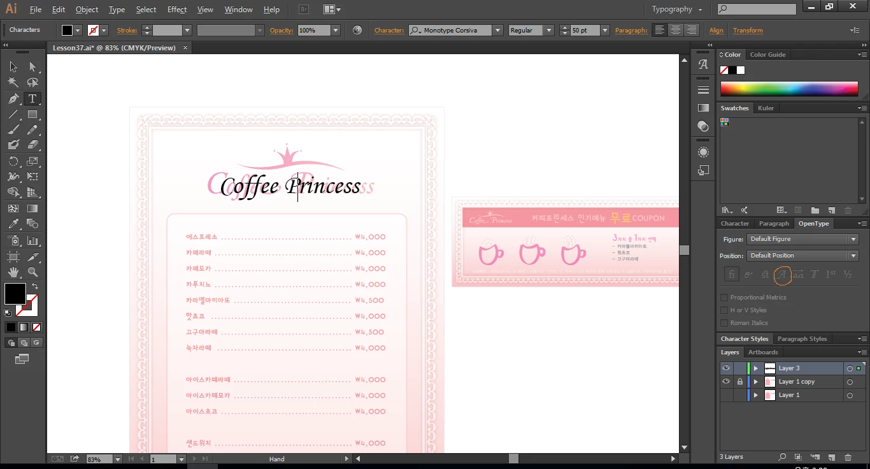Click the None swatch in Color panel
Viewport: 870px width, 469px height.
(x=724, y=70)
